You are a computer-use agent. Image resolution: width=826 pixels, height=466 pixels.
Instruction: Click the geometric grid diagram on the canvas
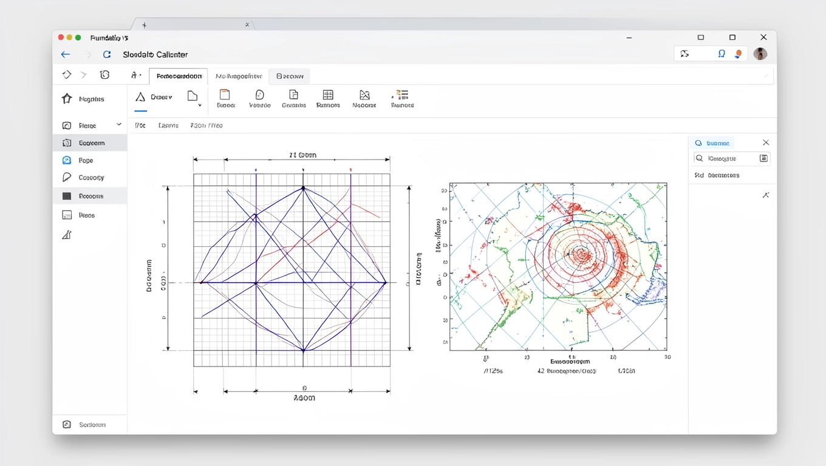pos(292,270)
